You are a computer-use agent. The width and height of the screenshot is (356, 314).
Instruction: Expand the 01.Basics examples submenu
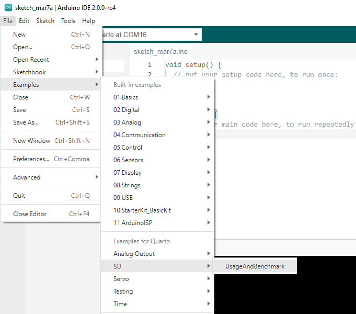(x=125, y=97)
